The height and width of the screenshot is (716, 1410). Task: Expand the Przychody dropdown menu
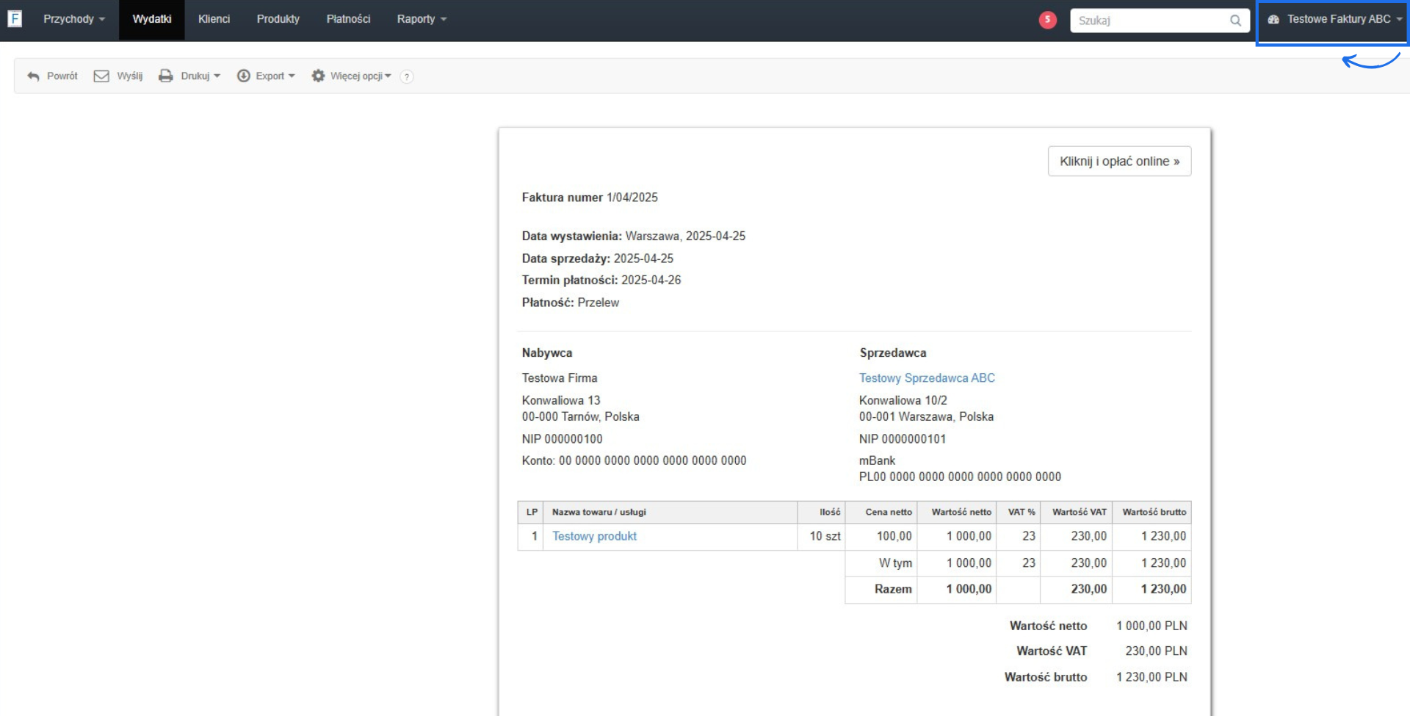(x=74, y=19)
